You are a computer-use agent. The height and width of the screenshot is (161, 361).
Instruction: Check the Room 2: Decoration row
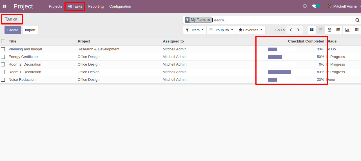(x=3, y=64)
